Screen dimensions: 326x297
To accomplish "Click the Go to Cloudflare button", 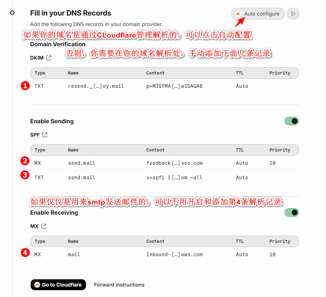I will pyautogui.click(x=58, y=285).
